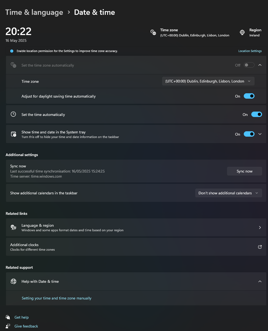Open the Time zone dropdown list
This screenshot has height=331, width=268.
[208, 81]
